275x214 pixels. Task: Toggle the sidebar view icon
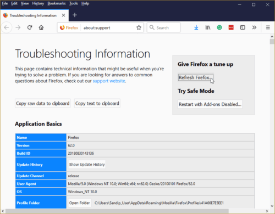click(x=243, y=27)
